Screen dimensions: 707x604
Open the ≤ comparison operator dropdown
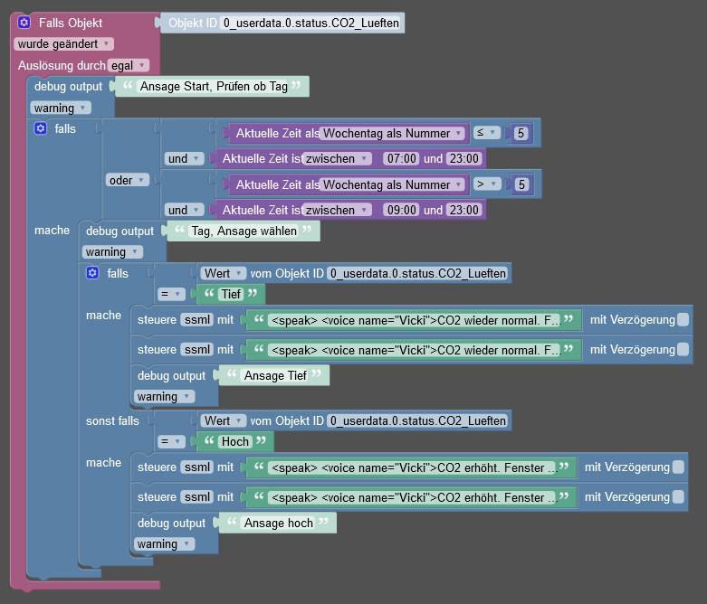tap(486, 132)
